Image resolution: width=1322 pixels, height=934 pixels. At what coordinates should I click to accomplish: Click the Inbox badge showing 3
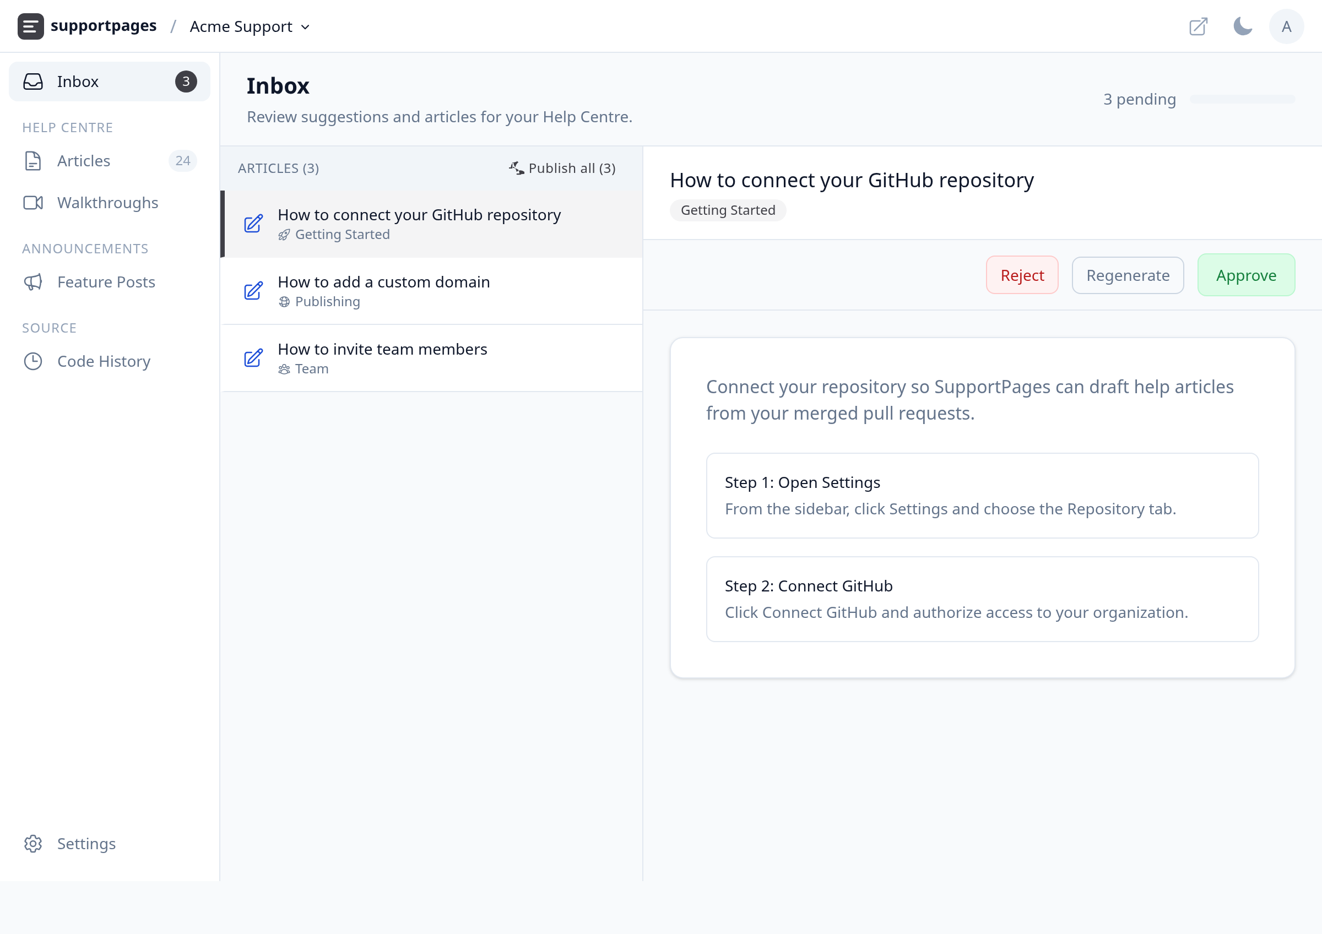186,81
